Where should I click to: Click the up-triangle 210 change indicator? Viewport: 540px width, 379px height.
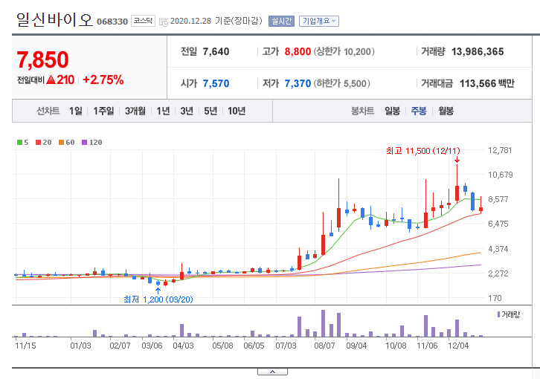point(60,80)
